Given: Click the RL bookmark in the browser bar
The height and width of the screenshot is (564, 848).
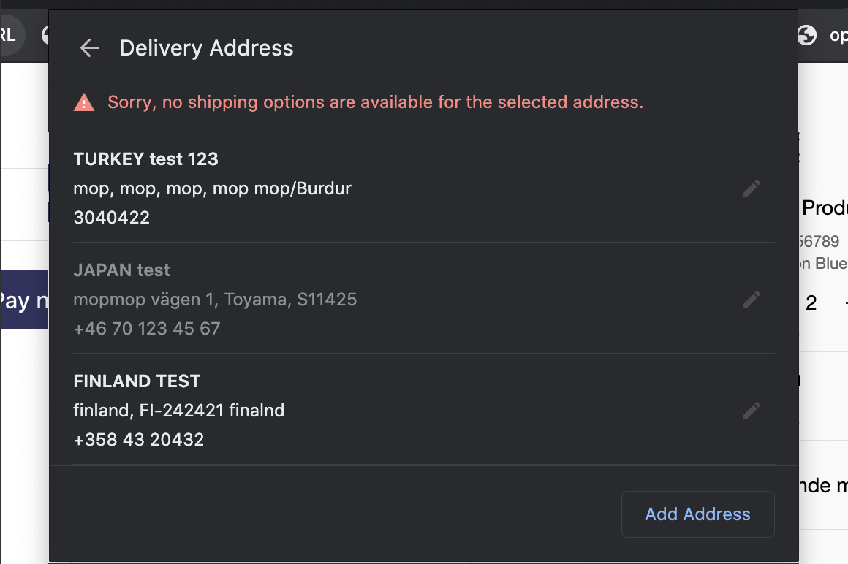Looking at the screenshot, I should tap(9, 34).
